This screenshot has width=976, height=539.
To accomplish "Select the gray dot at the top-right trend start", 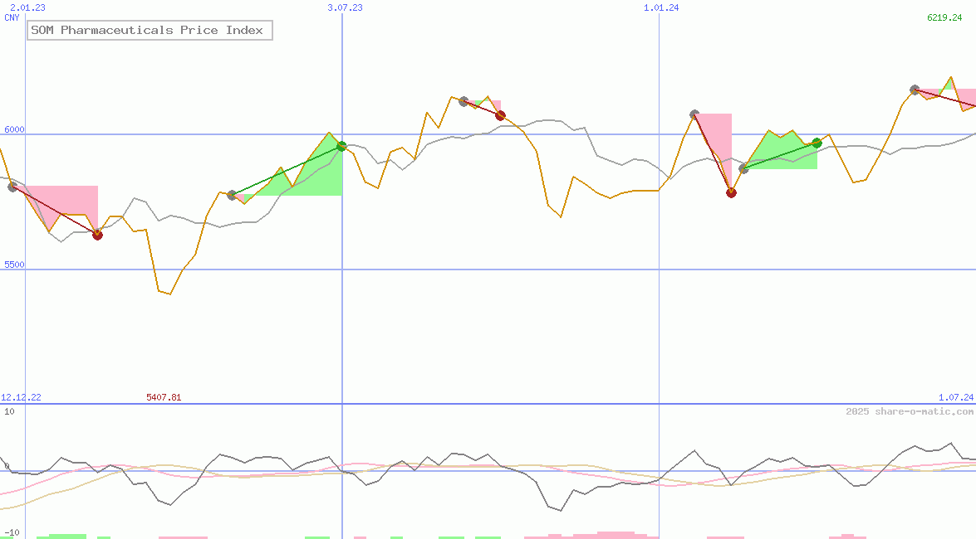I will coord(914,89).
